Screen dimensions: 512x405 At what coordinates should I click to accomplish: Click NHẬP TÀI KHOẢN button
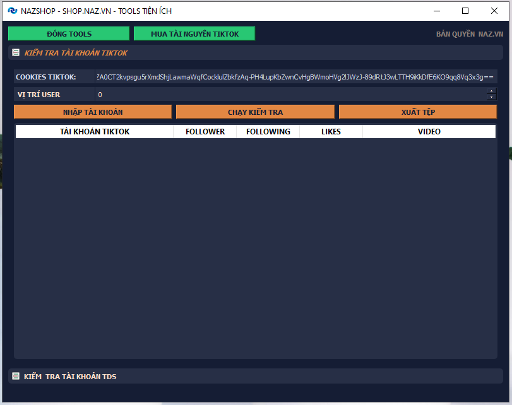coord(93,112)
